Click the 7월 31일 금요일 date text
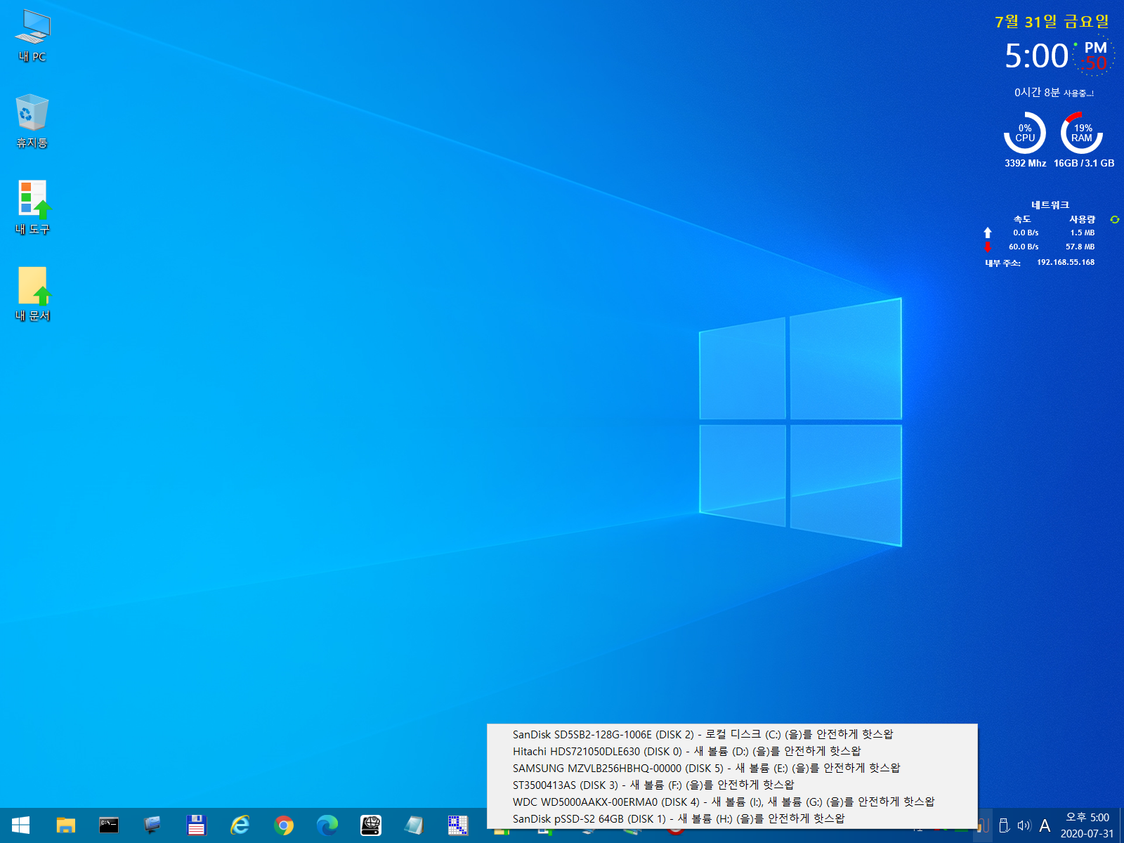The image size is (1124, 843). pyautogui.click(x=1052, y=22)
